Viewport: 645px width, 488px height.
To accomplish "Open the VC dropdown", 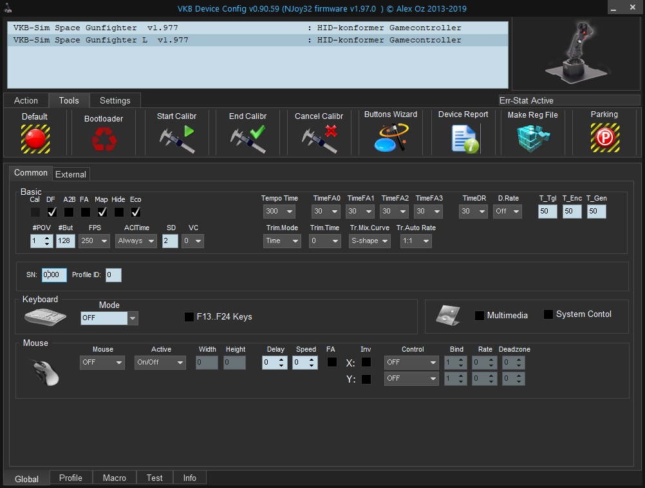I will coord(192,240).
